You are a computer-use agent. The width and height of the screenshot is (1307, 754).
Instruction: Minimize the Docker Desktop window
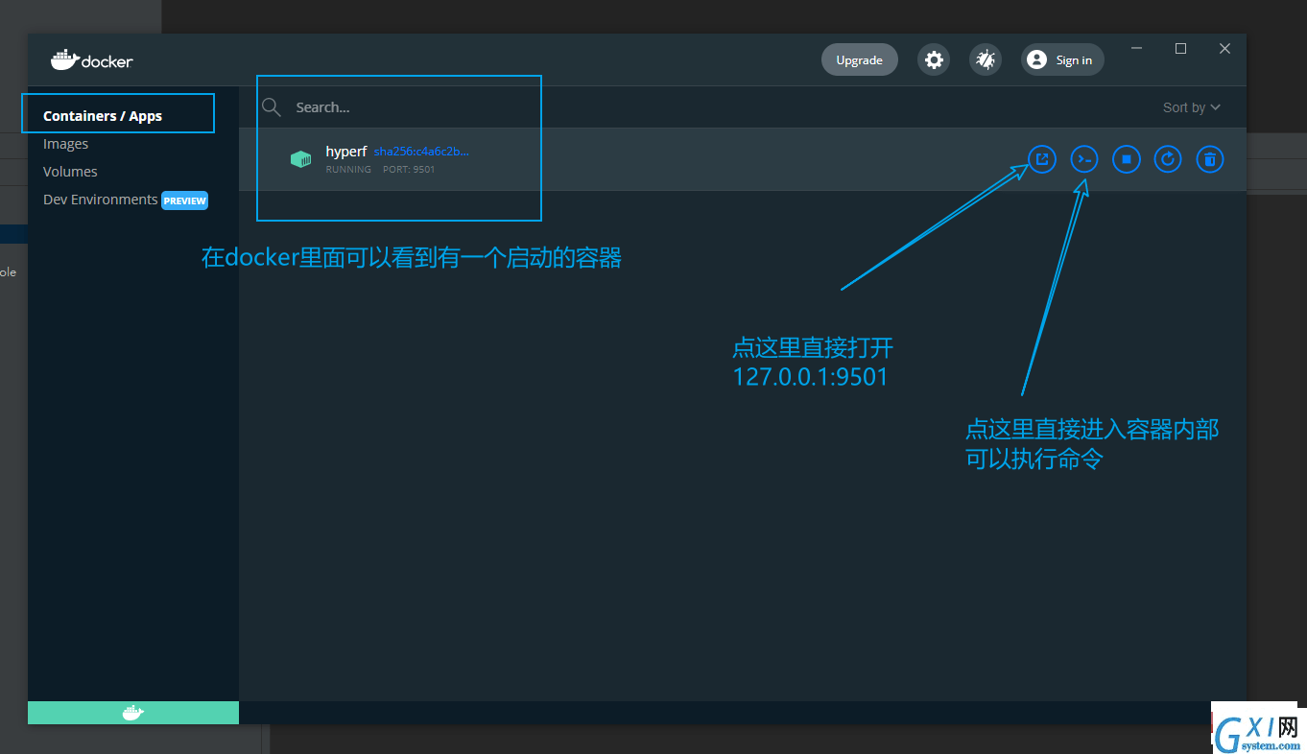click(1137, 49)
